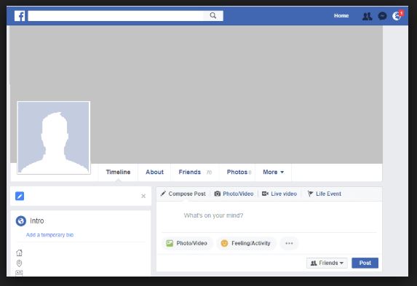The image size is (417, 286).
Task: Click the blue pencil edit icon
Action: click(x=20, y=196)
